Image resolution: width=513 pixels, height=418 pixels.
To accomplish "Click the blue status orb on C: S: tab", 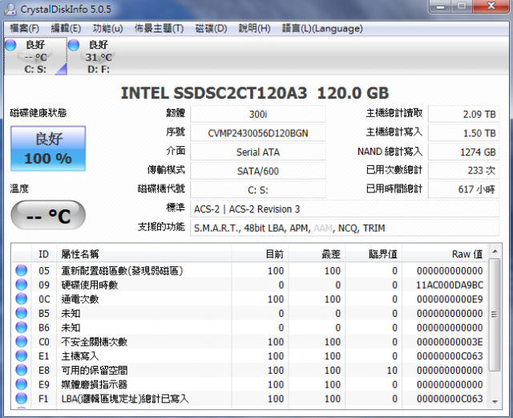I will click(10, 45).
